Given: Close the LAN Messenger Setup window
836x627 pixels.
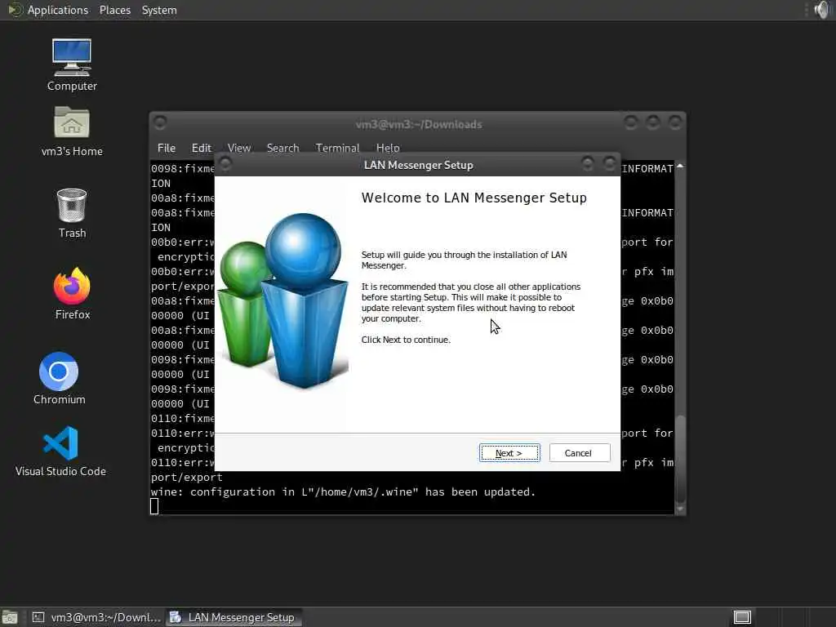Looking at the screenshot, I should pos(609,163).
